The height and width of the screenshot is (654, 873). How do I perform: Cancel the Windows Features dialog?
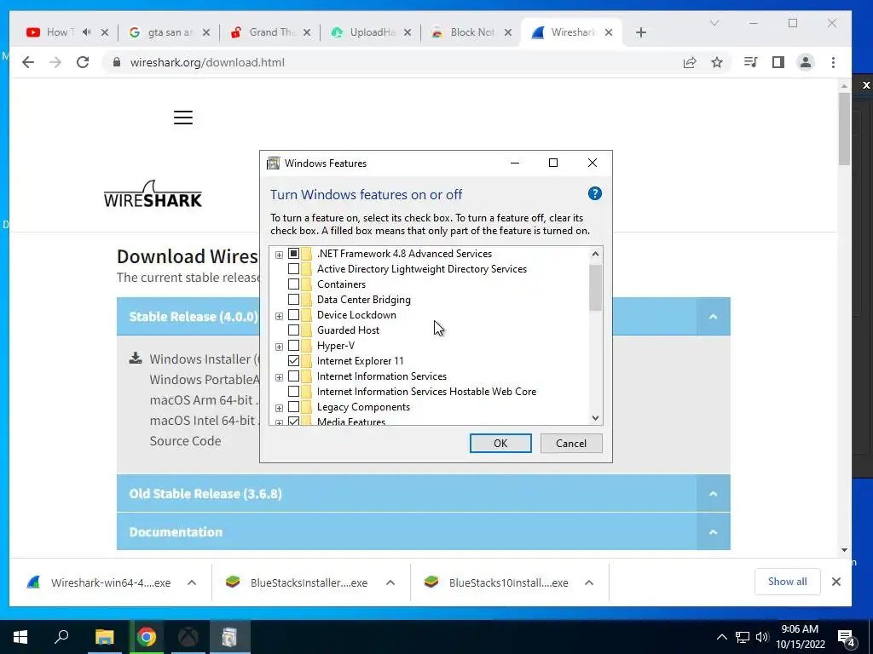[571, 443]
